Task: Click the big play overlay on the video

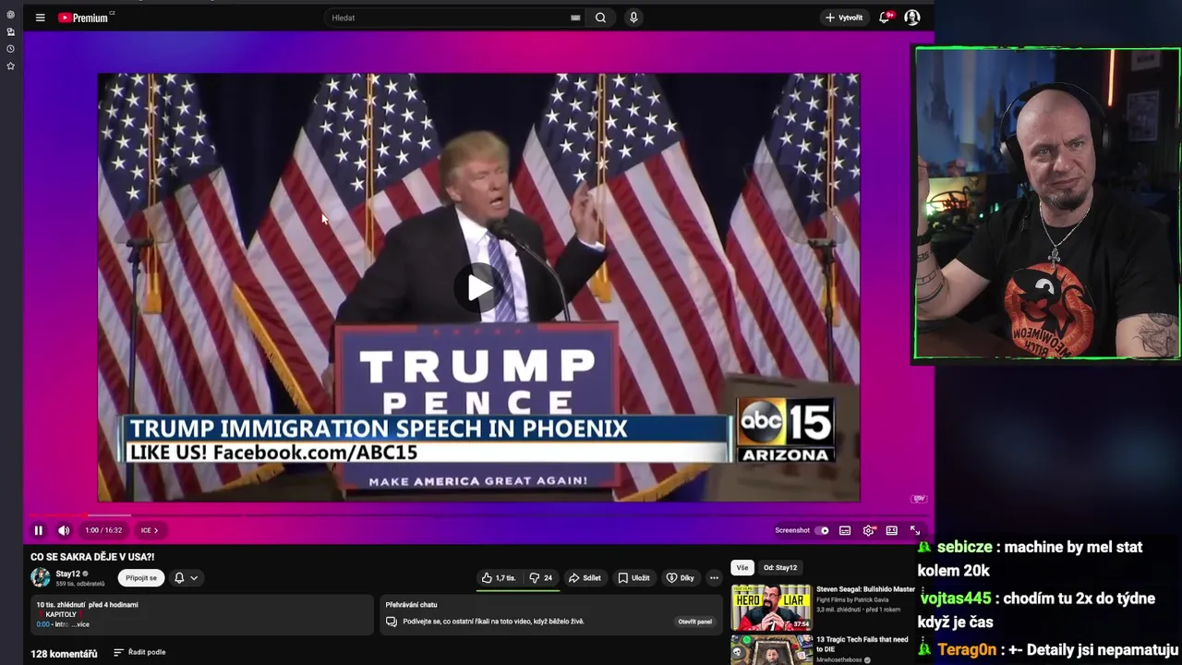Action: click(x=478, y=287)
